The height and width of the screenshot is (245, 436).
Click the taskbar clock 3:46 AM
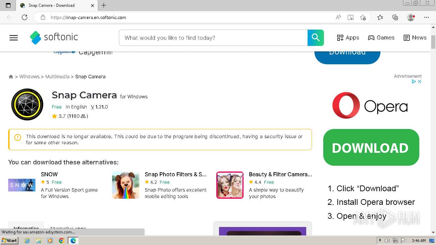(x=418, y=241)
